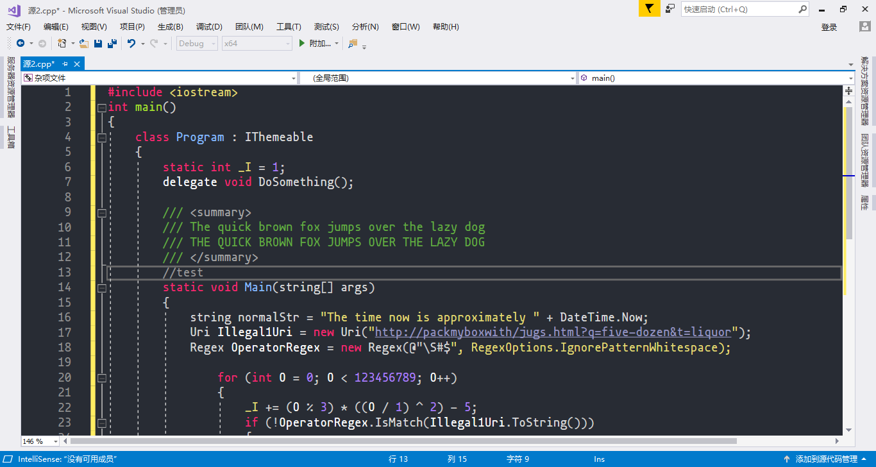Image resolution: width=876 pixels, height=467 pixels.
Task: Open the 属性 side panel tab
Action: [865, 203]
